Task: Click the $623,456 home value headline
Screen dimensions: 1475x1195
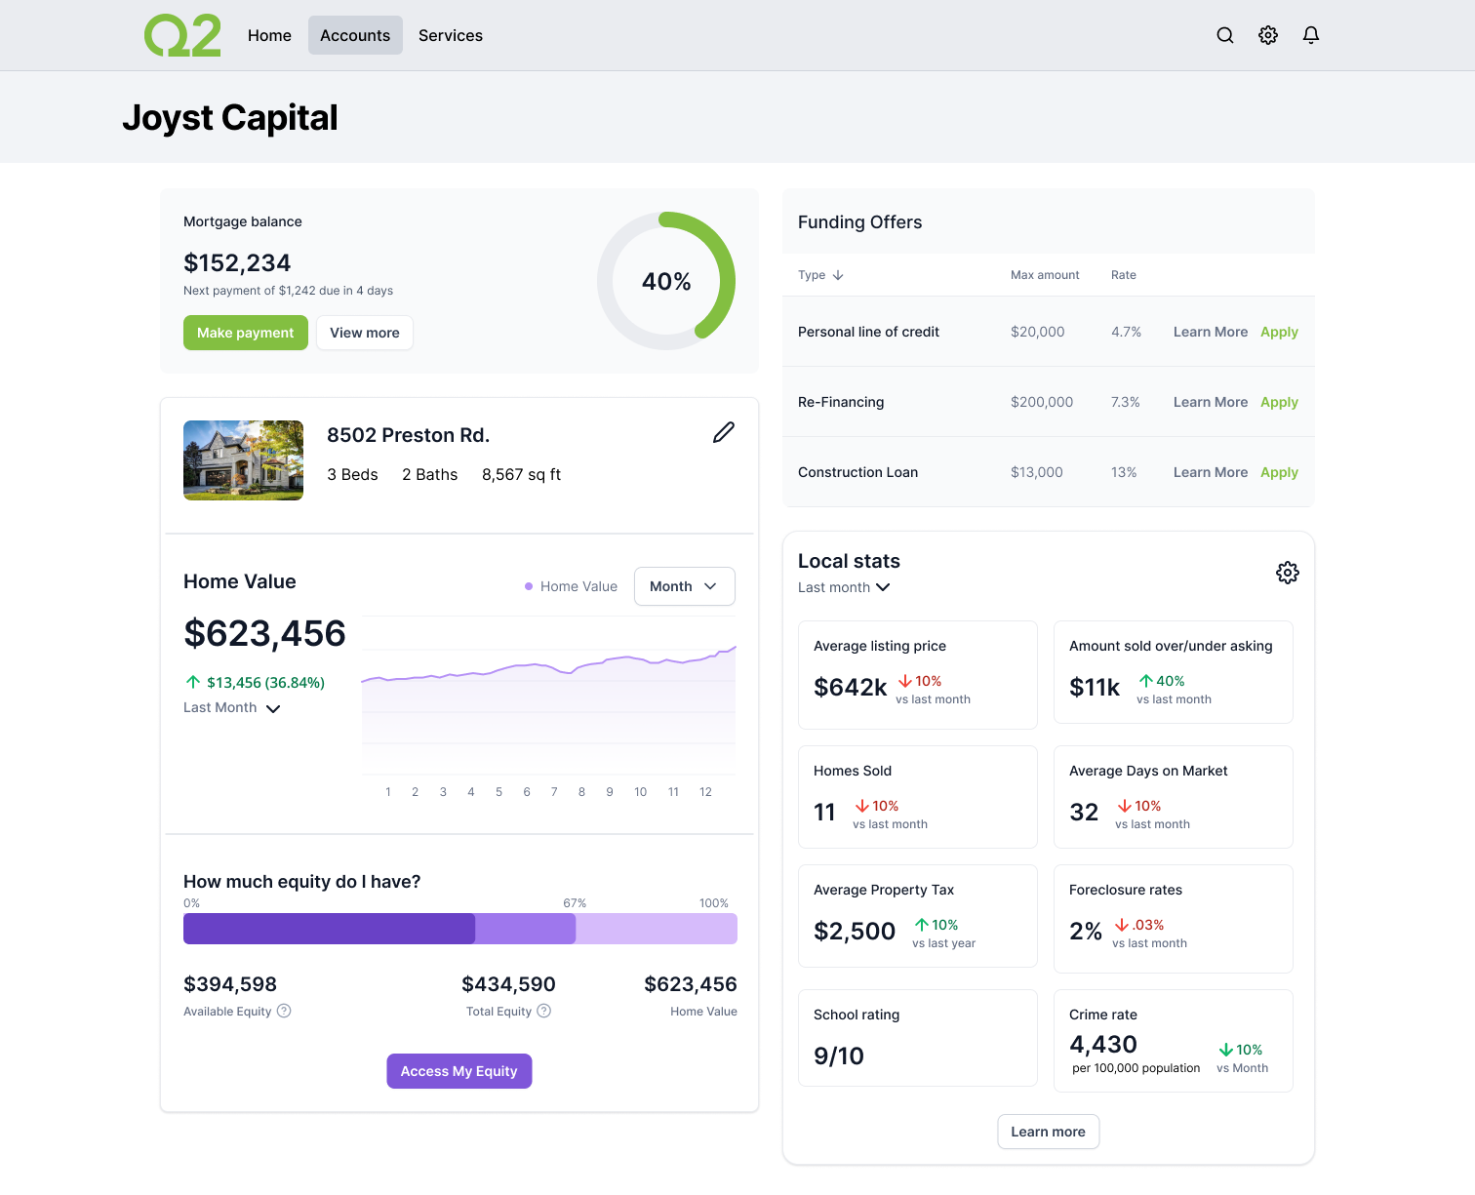Action: (264, 633)
